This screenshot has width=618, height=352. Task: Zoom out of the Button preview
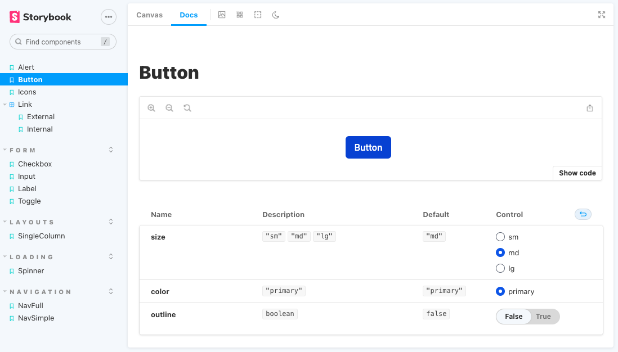pyautogui.click(x=169, y=107)
